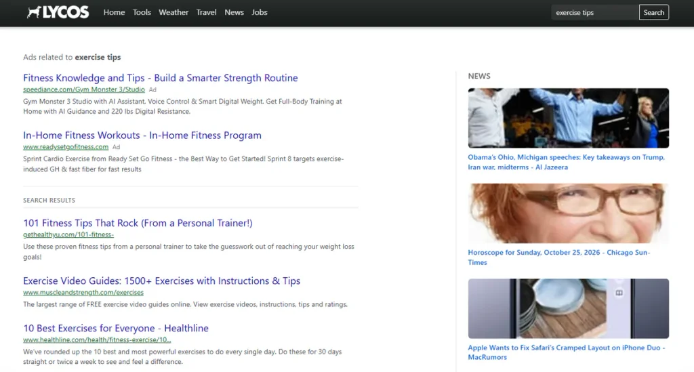
Task: Open 10 Best Exercises for Everyone result
Action: 115,328
